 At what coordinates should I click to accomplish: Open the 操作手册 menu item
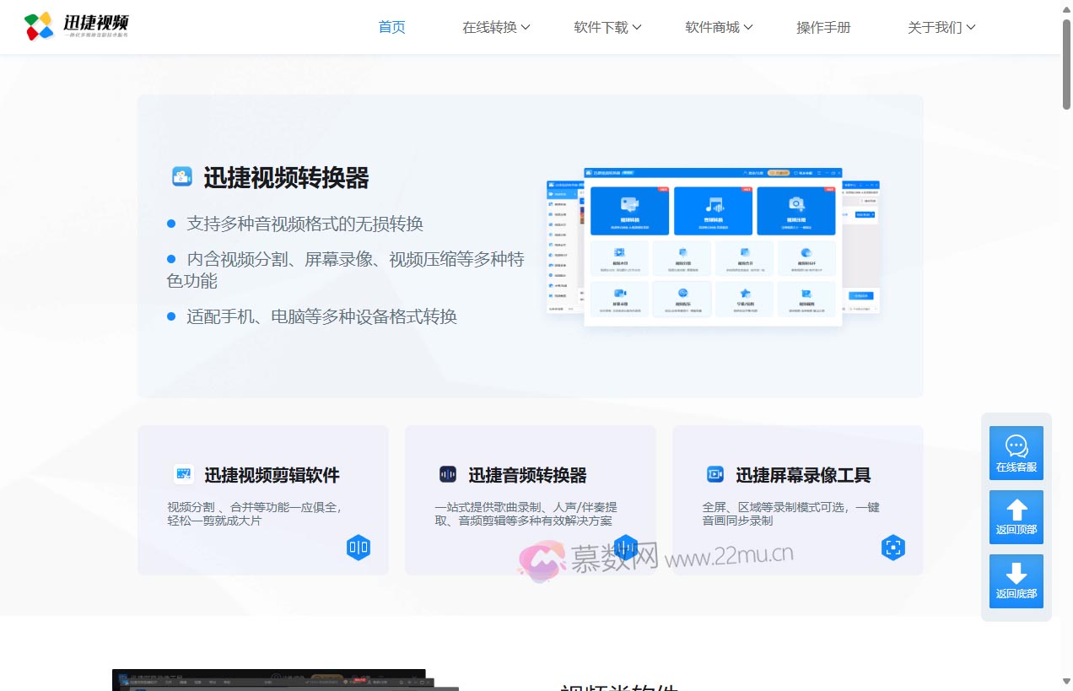pyautogui.click(x=823, y=26)
